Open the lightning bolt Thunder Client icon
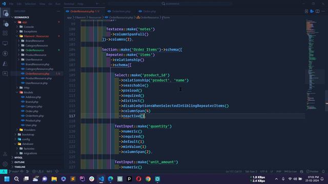Viewport: 328px width, 184px height. click(5, 53)
